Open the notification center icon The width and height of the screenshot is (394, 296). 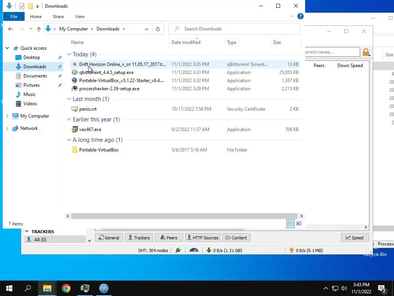click(x=382, y=288)
